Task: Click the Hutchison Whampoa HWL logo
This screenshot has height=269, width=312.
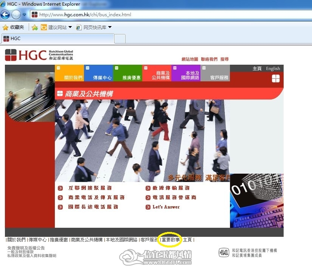Action: 224,252
